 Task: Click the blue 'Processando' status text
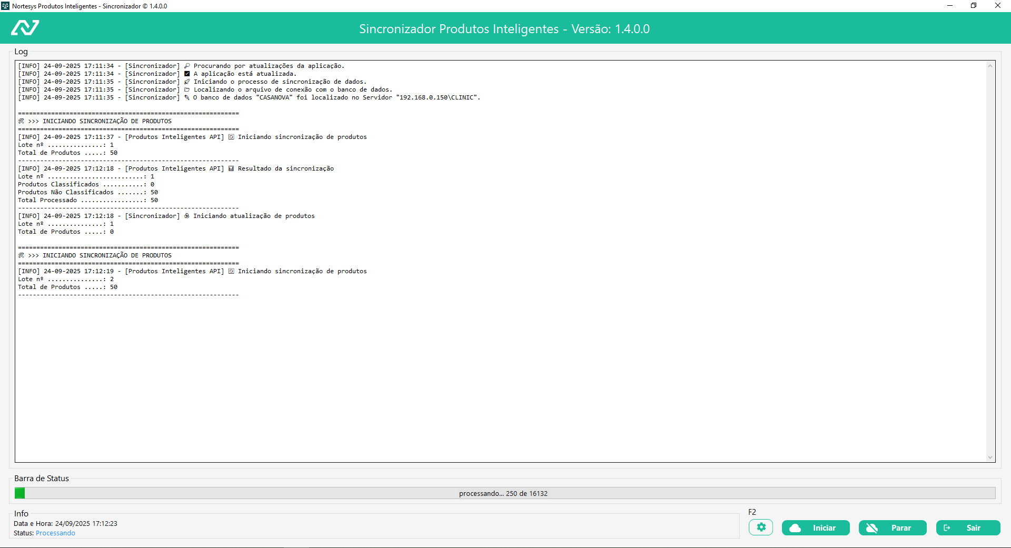pyautogui.click(x=55, y=533)
